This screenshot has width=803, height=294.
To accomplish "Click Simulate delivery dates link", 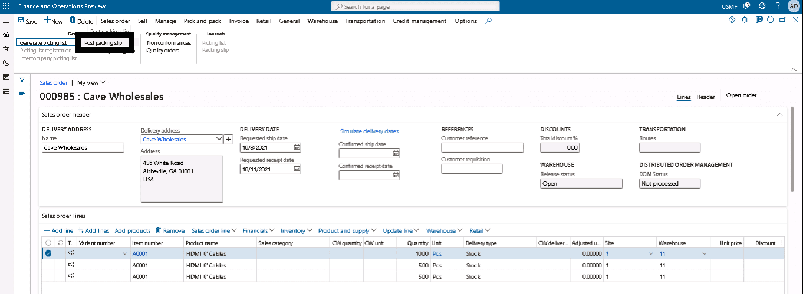I will pos(369,131).
